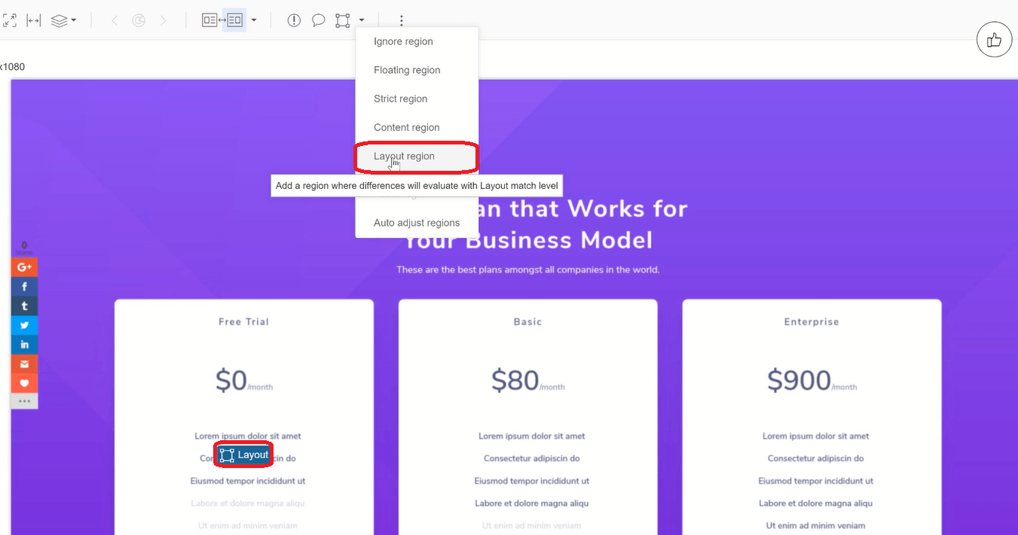Click 'Your Business Model' heading text
Viewport: 1018px width, 535px height.
527,241
